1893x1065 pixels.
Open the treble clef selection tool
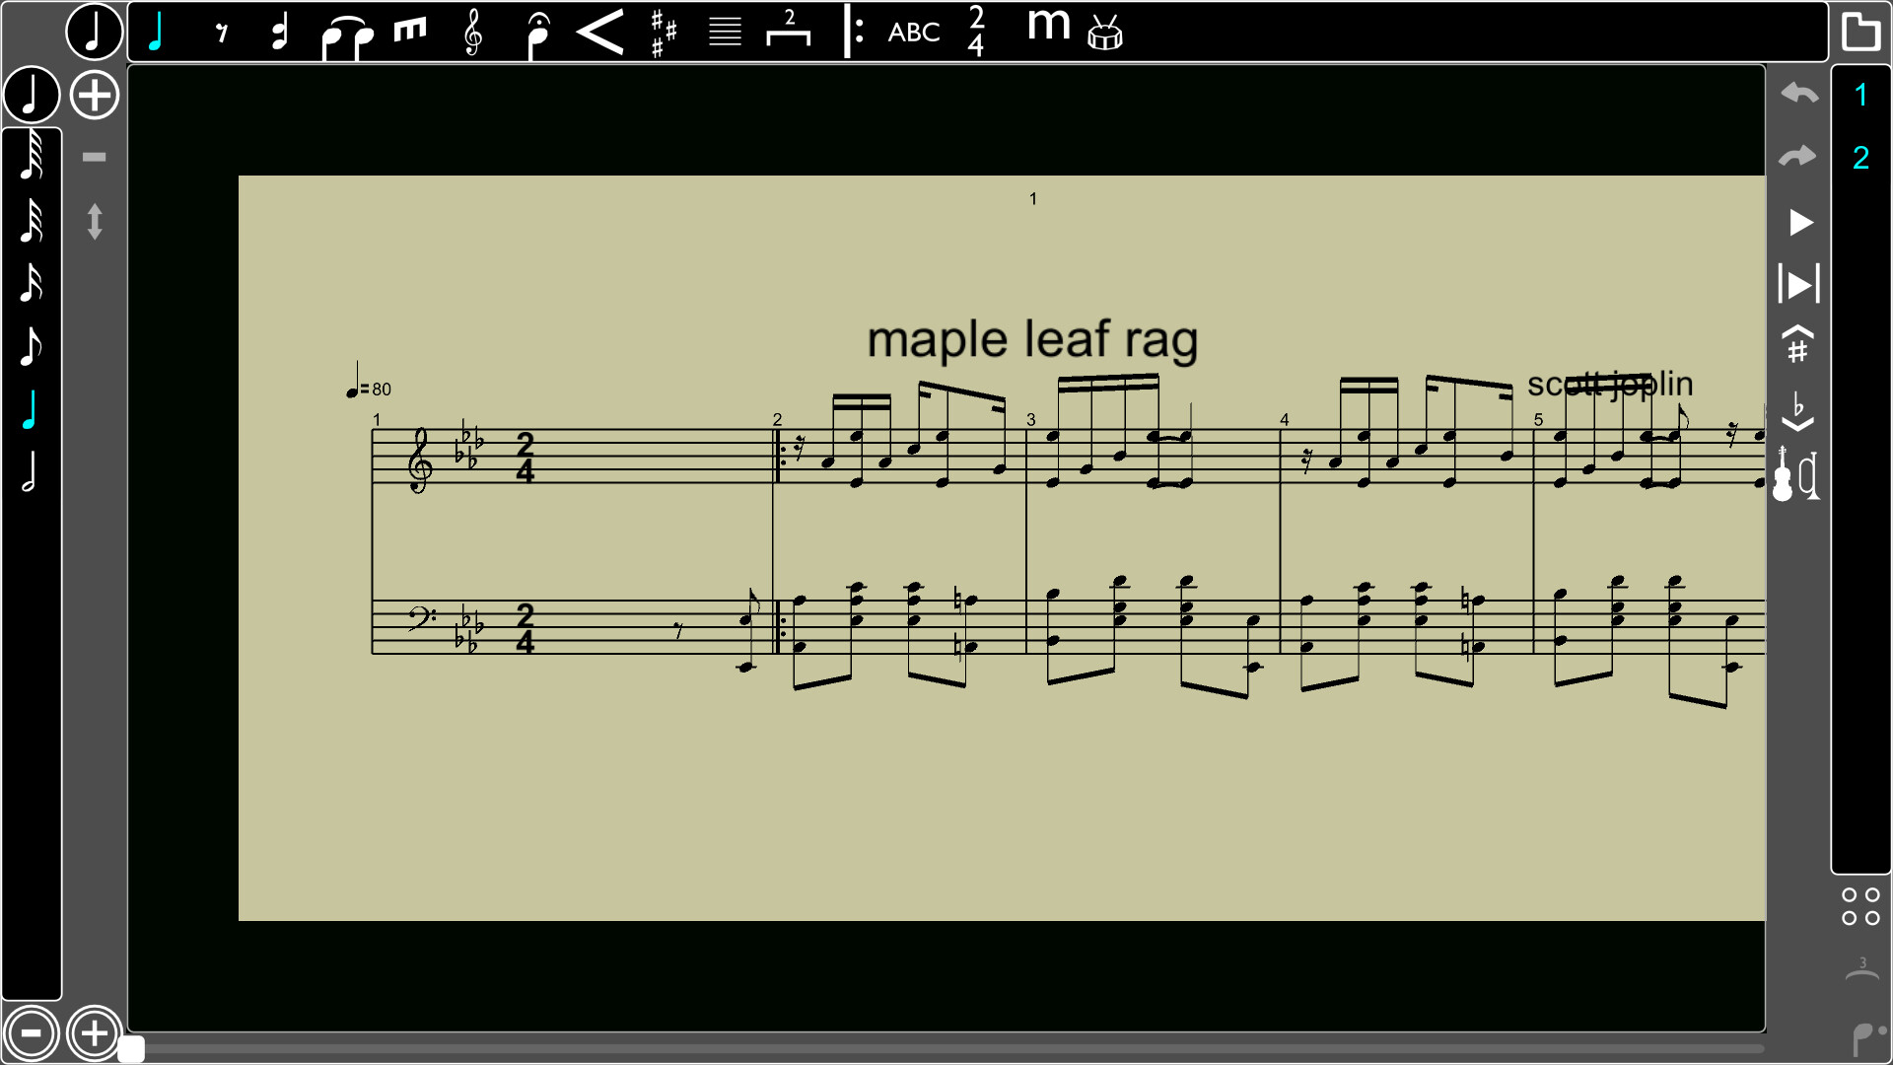tap(471, 32)
